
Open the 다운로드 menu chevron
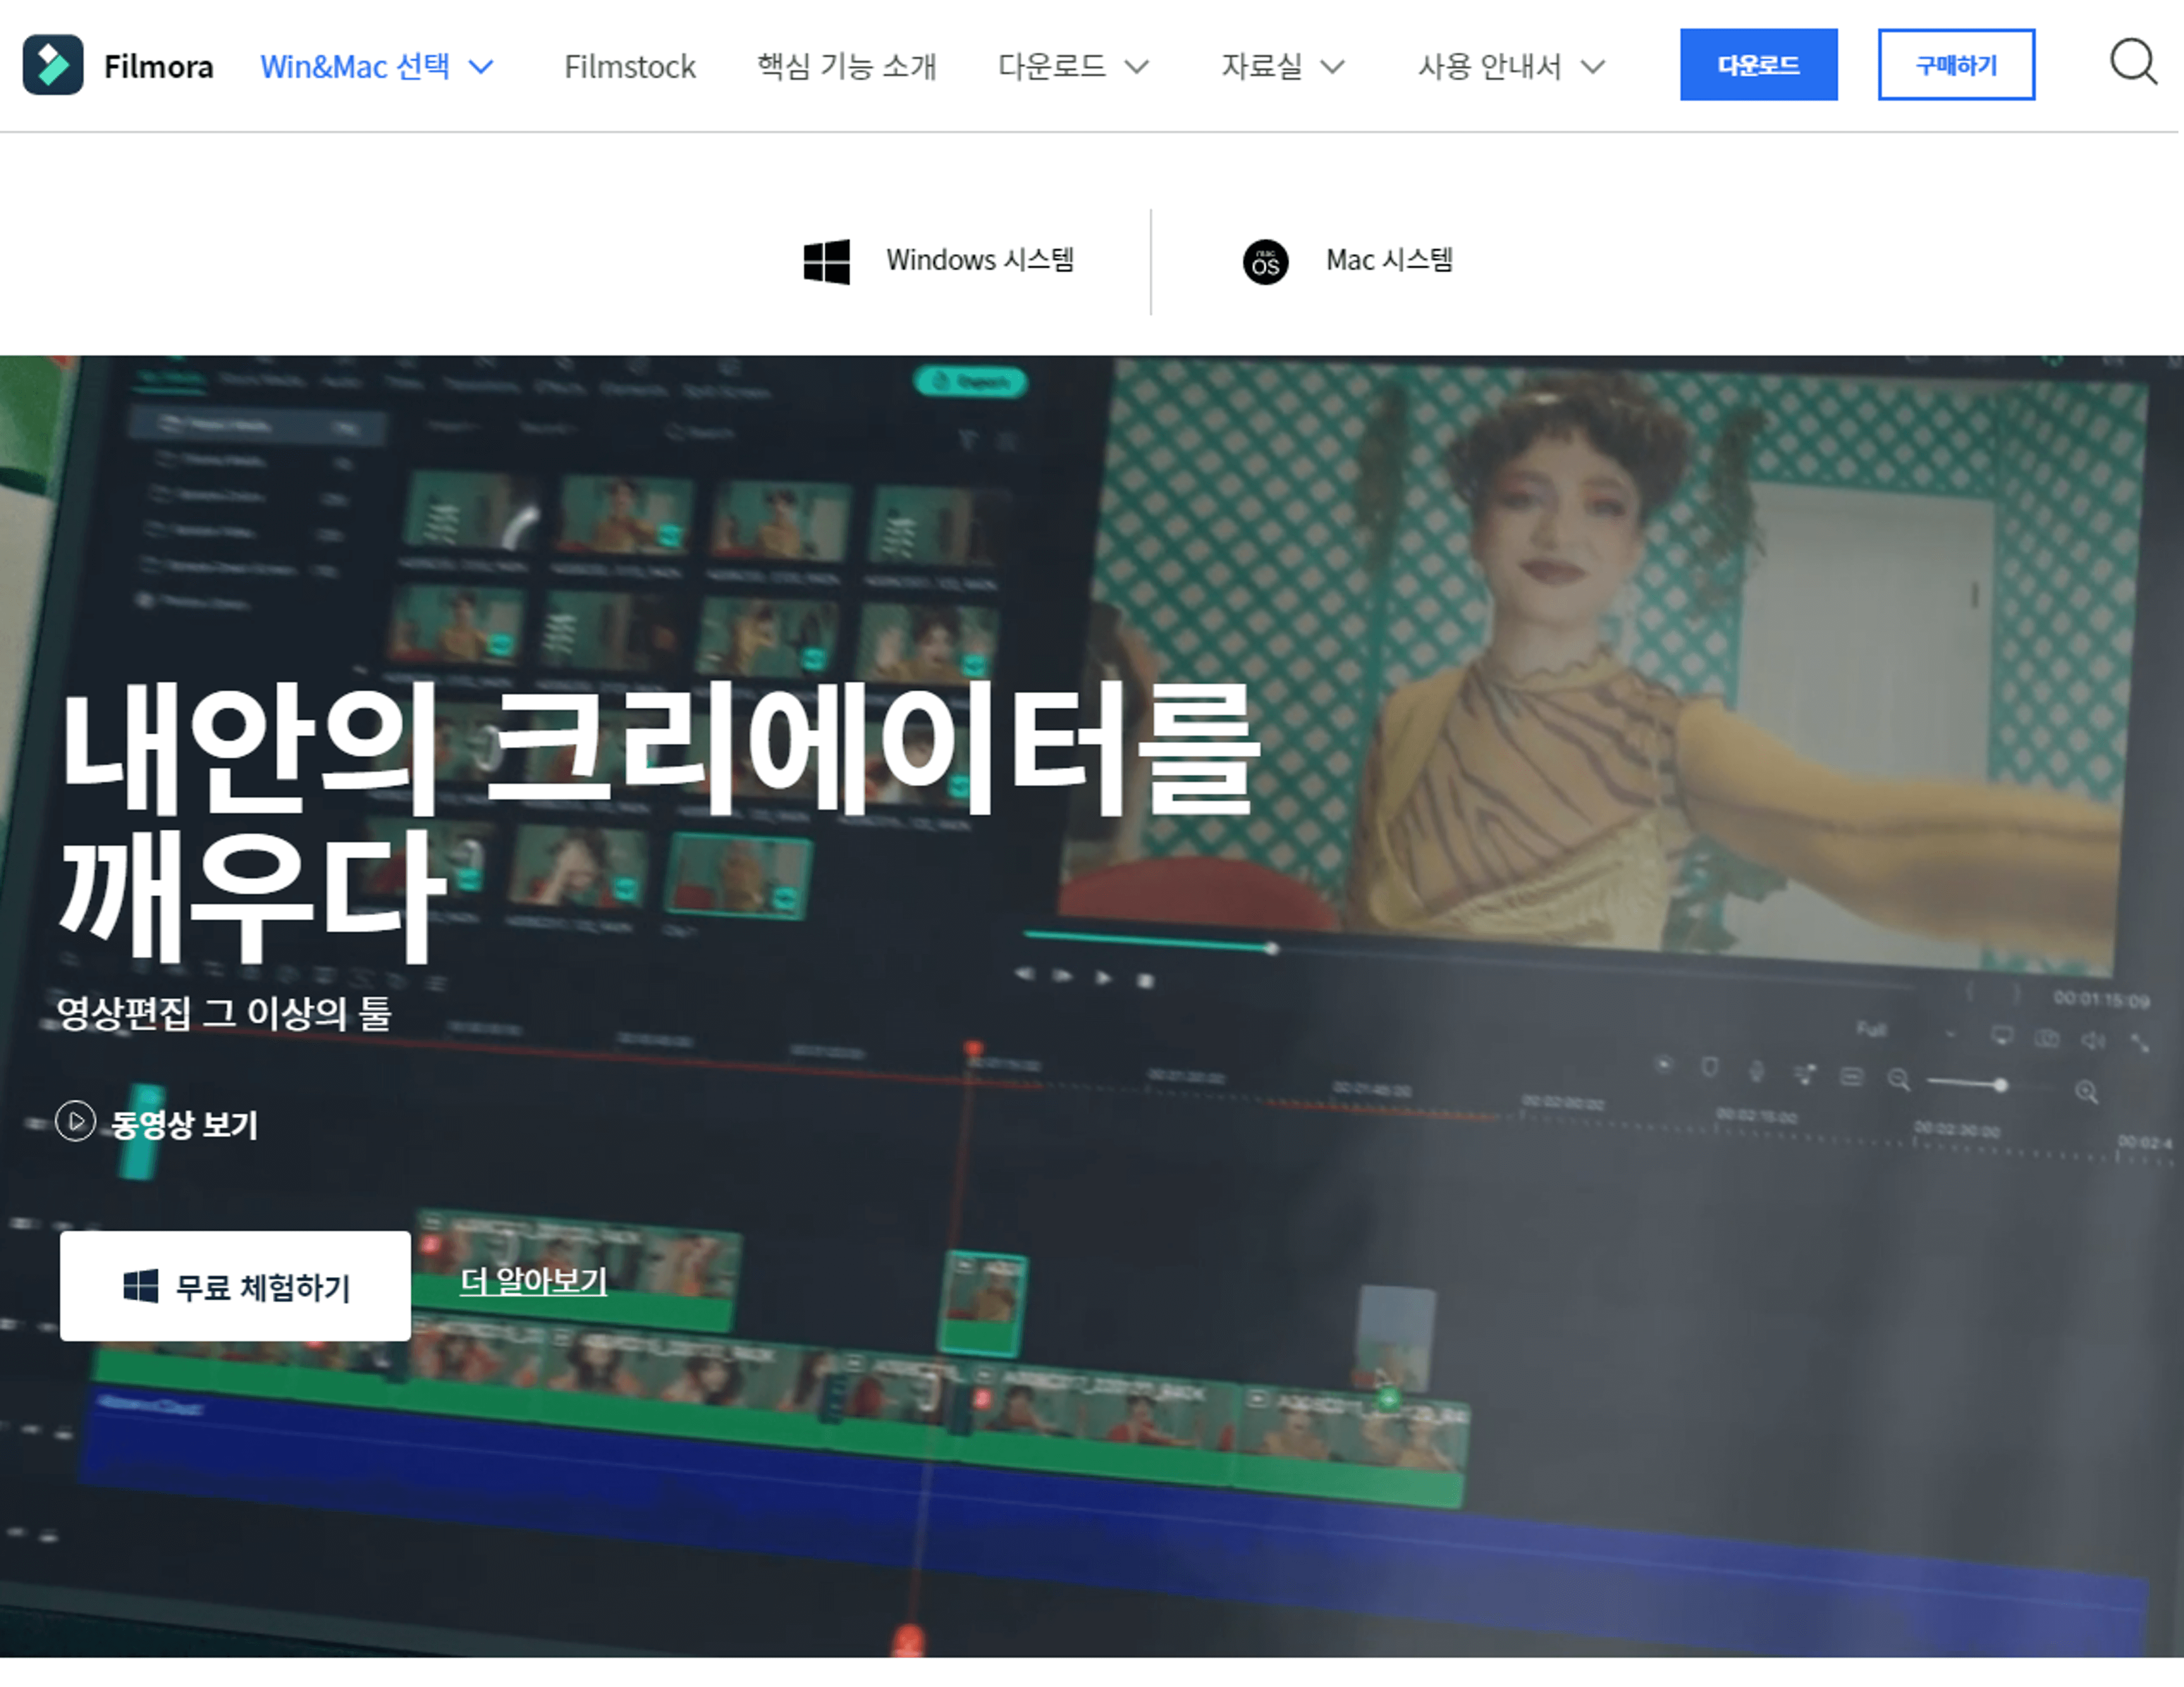coord(1136,67)
